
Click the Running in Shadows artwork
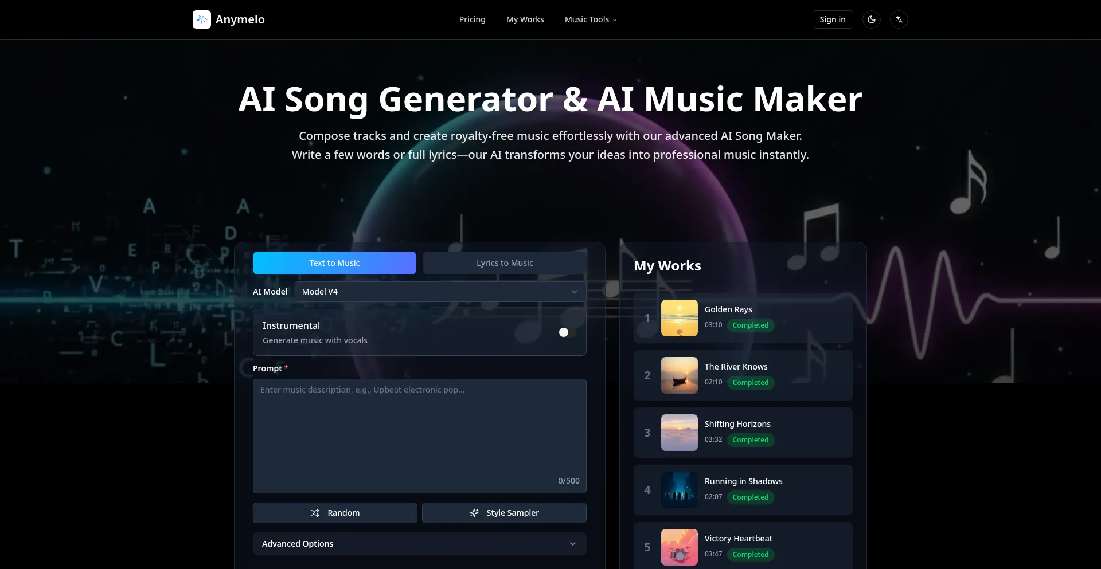click(679, 490)
